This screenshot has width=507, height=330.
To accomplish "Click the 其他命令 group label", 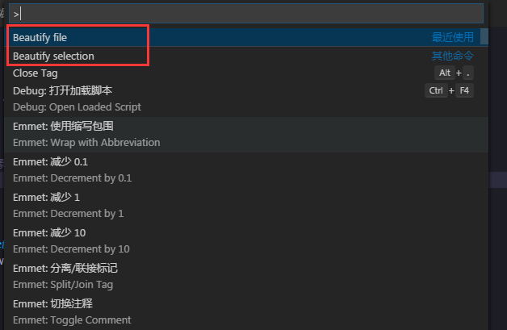I will [x=452, y=56].
